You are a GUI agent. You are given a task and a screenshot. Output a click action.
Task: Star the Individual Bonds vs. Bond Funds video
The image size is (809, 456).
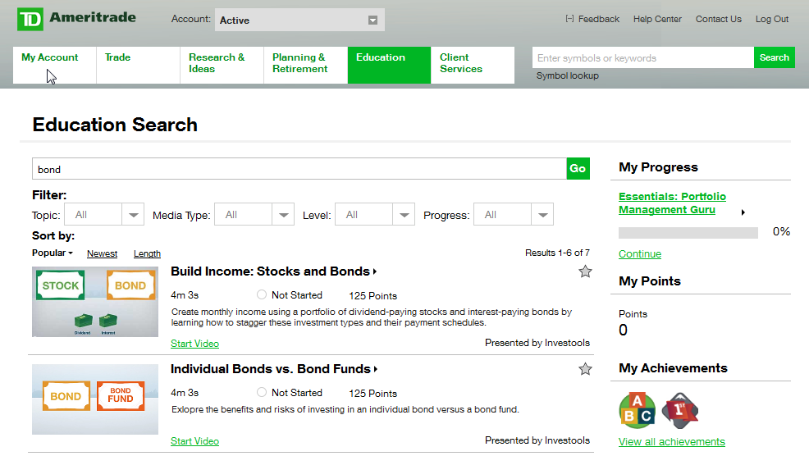[585, 369]
